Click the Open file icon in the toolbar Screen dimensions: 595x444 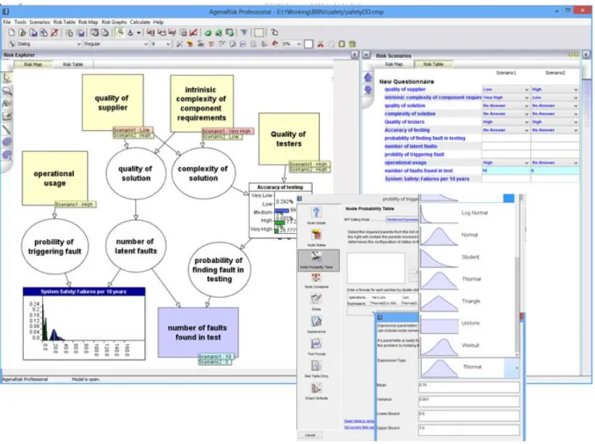(x=22, y=33)
